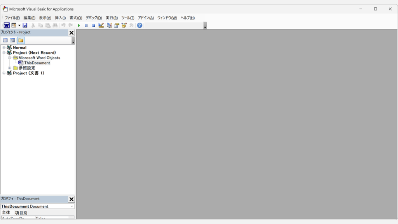Switch to 項目別 tab in Properties

click(x=21, y=213)
